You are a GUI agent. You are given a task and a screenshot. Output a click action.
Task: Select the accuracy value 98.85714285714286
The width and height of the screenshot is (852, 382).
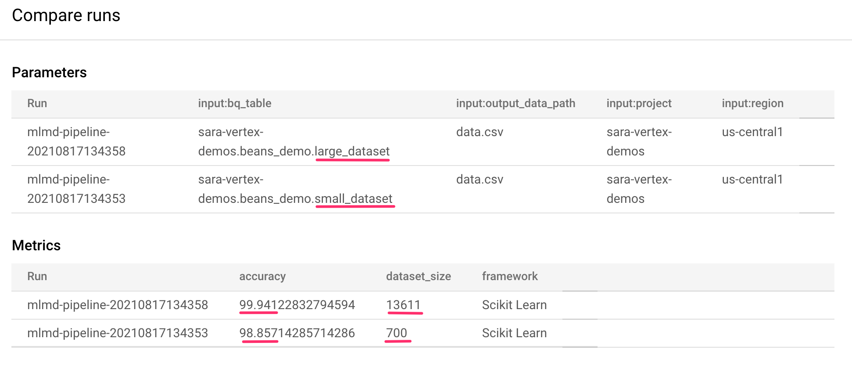(x=297, y=333)
